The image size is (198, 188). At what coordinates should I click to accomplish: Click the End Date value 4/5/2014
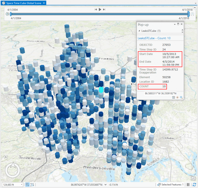[171, 63]
